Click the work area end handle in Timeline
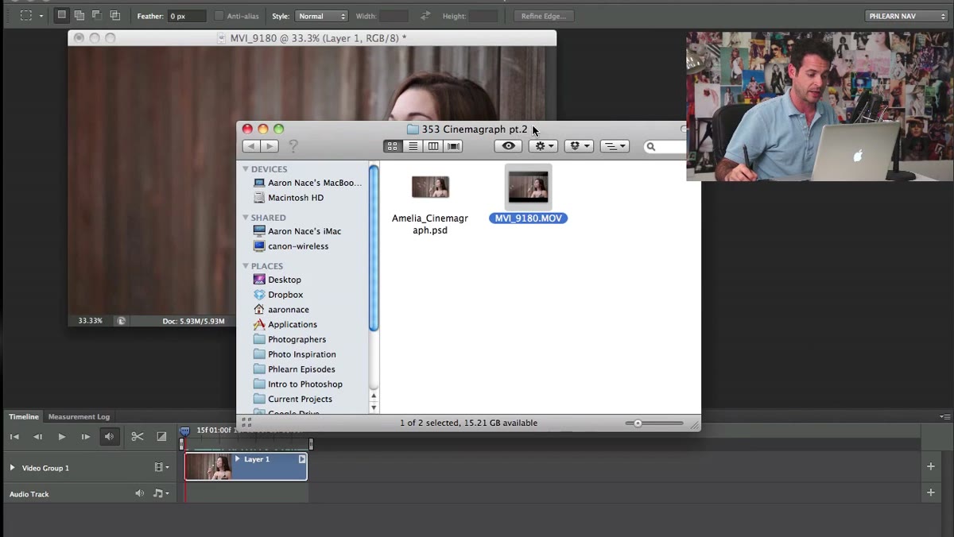Viewport: 954px width, 537px height. click(311, 444)
